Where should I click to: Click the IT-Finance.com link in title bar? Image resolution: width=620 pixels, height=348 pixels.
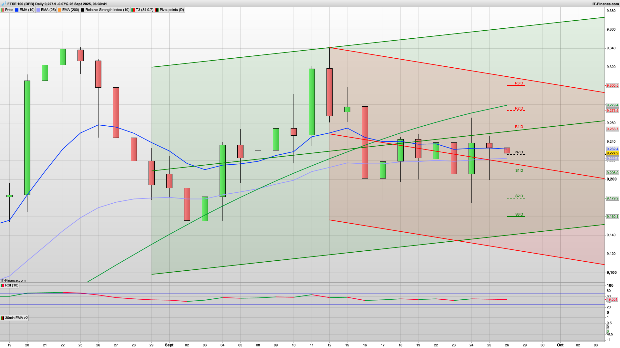point(605,4)
